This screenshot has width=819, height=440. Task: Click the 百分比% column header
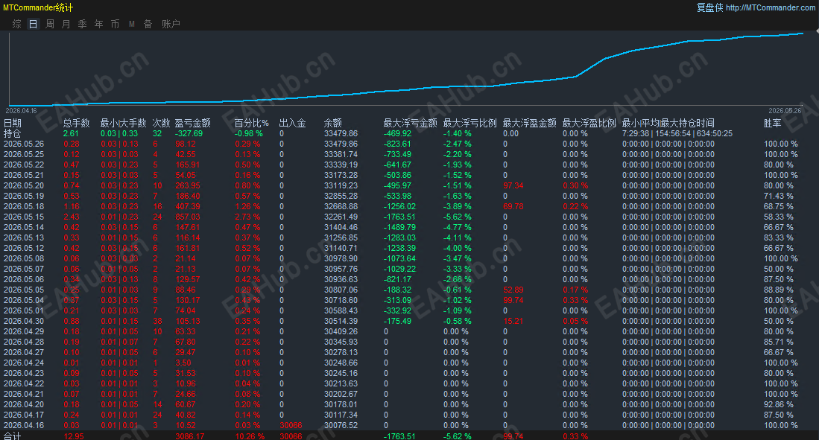point(252,123)
